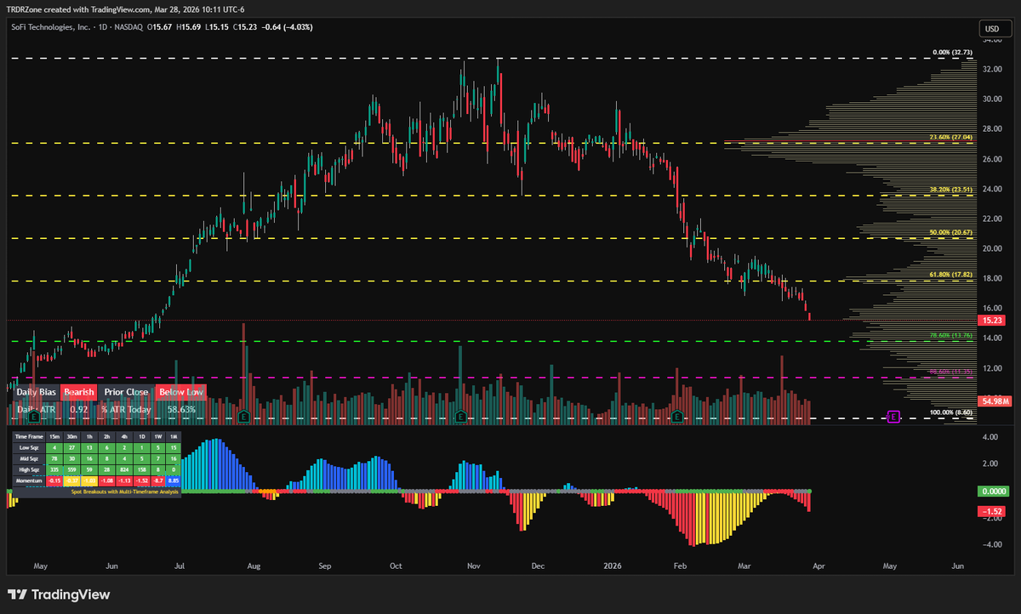Click the Momentum value -0.15
The image size is (1021, 614).
(x=54, y=481)
